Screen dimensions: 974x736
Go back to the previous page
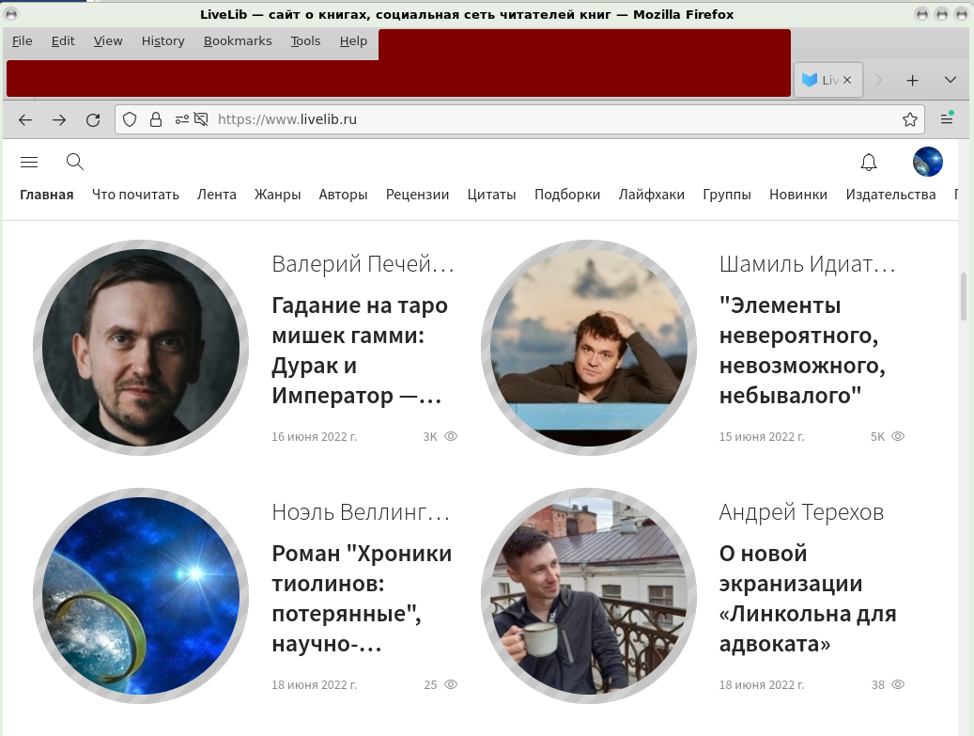(25, 120)
